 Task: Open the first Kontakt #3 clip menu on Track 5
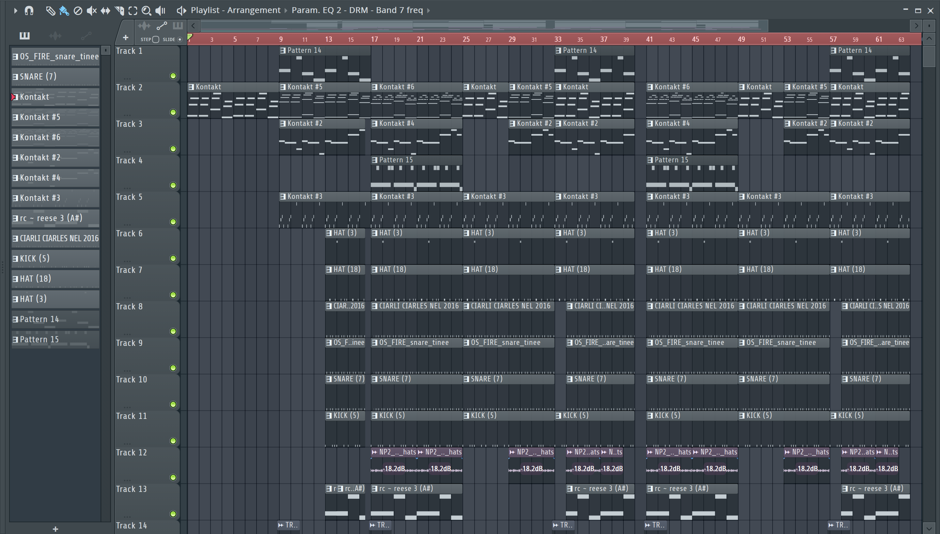pos(283,197)
